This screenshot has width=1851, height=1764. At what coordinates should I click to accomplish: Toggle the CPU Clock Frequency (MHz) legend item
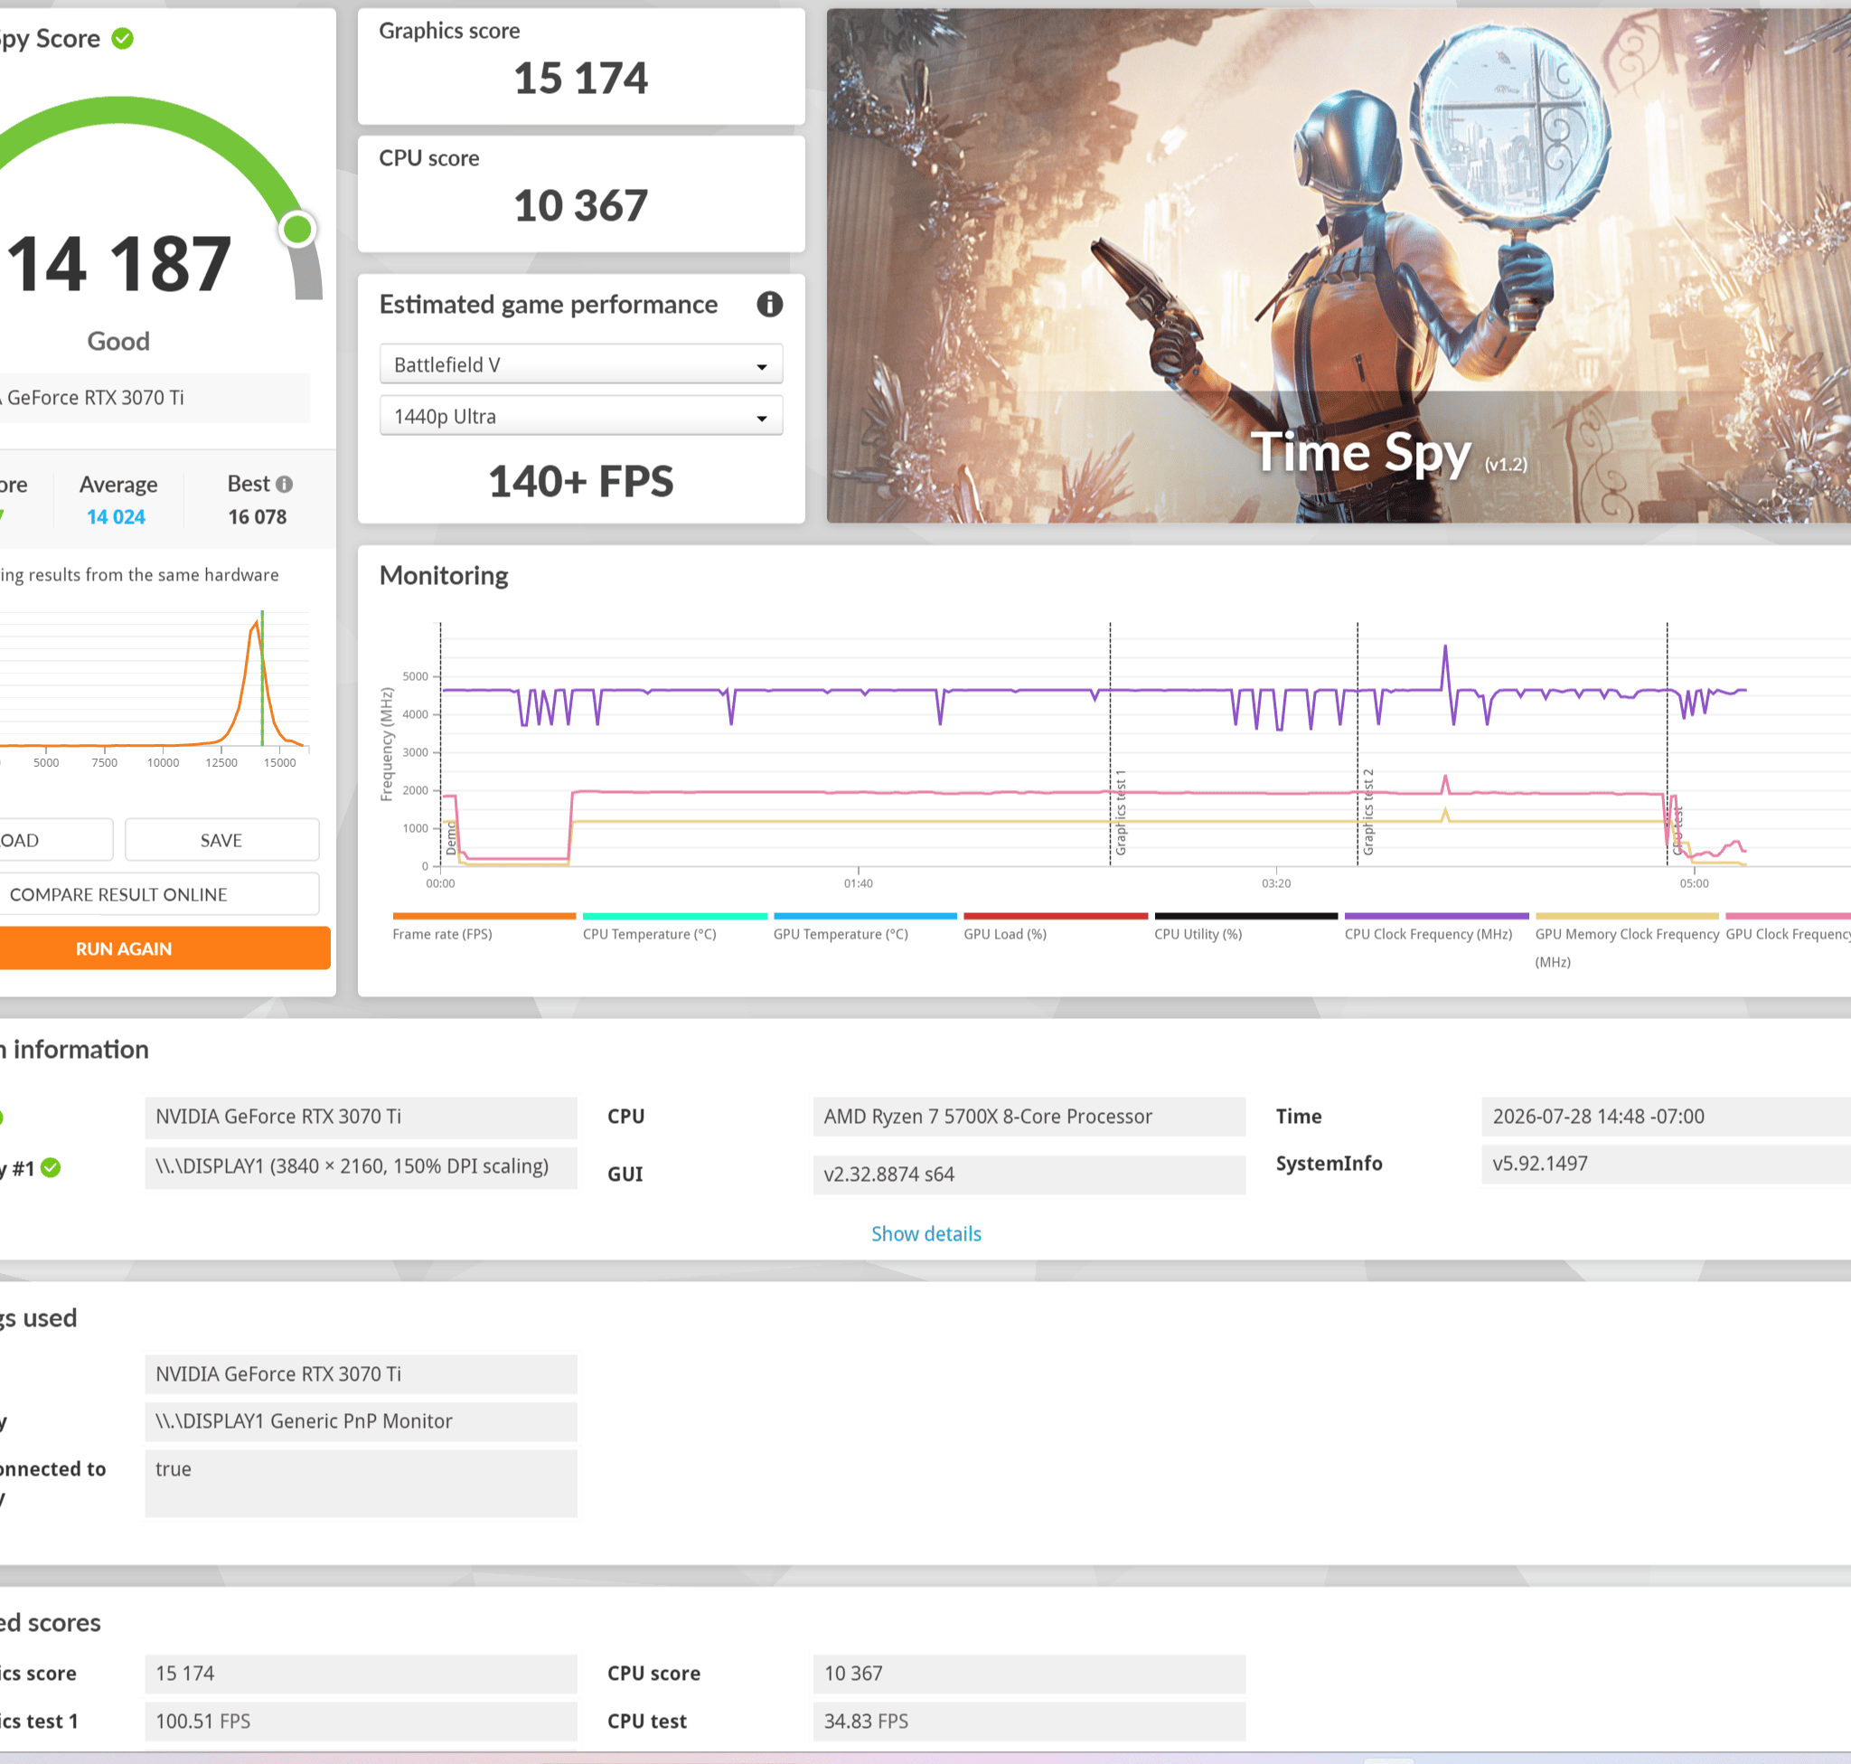(x=1436, y=928)
